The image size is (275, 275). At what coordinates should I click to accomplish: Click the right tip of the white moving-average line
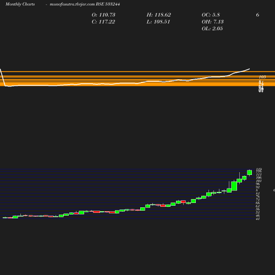(249, 69)
